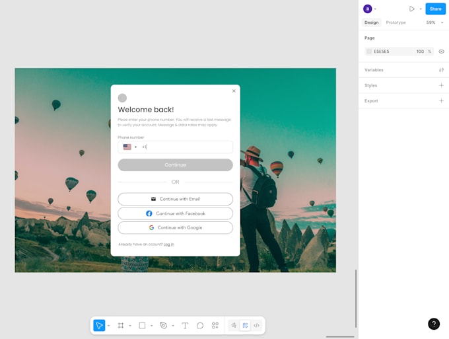This screenshot has height=339, width=449.
Task: Select the Move tool in bottom toolbar
Action: point(99,326)
